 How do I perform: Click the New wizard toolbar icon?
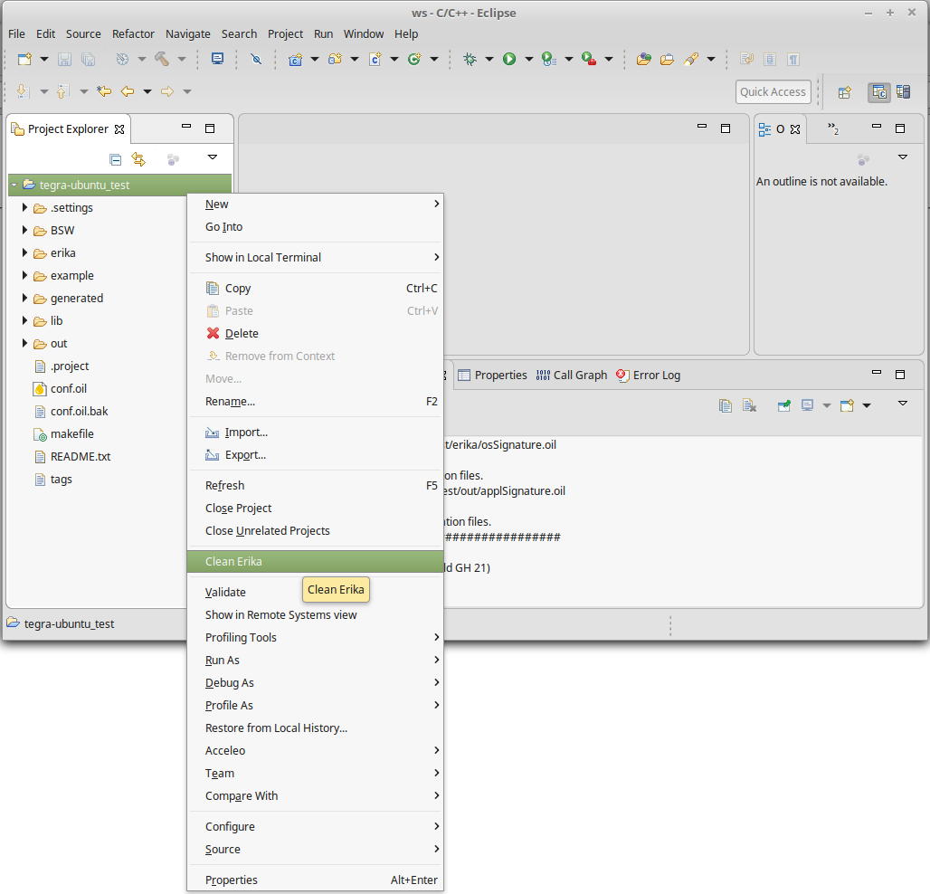25,59
